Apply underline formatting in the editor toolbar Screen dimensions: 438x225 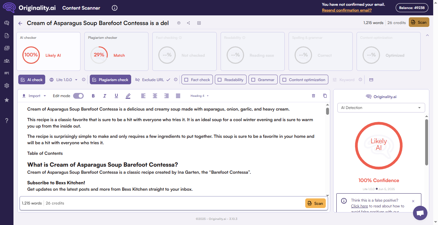(116, 96)
